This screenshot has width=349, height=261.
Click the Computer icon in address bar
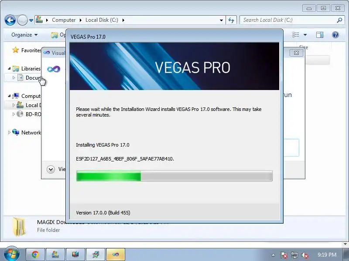click(39, 20)
